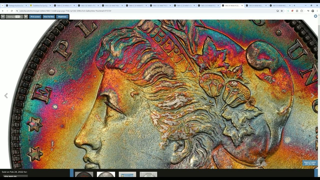Open the Brightness control
The image size is (320, 180).
pyautogui.click(x=62, y=17)
